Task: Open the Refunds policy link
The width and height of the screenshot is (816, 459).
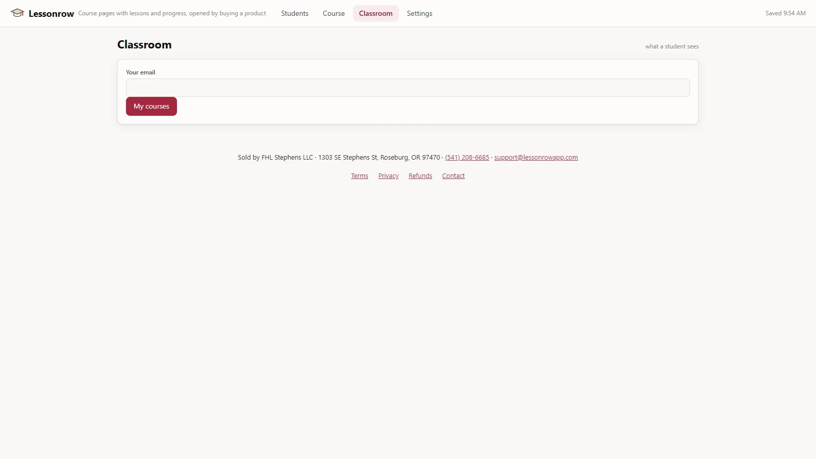Action: (420, 176)
